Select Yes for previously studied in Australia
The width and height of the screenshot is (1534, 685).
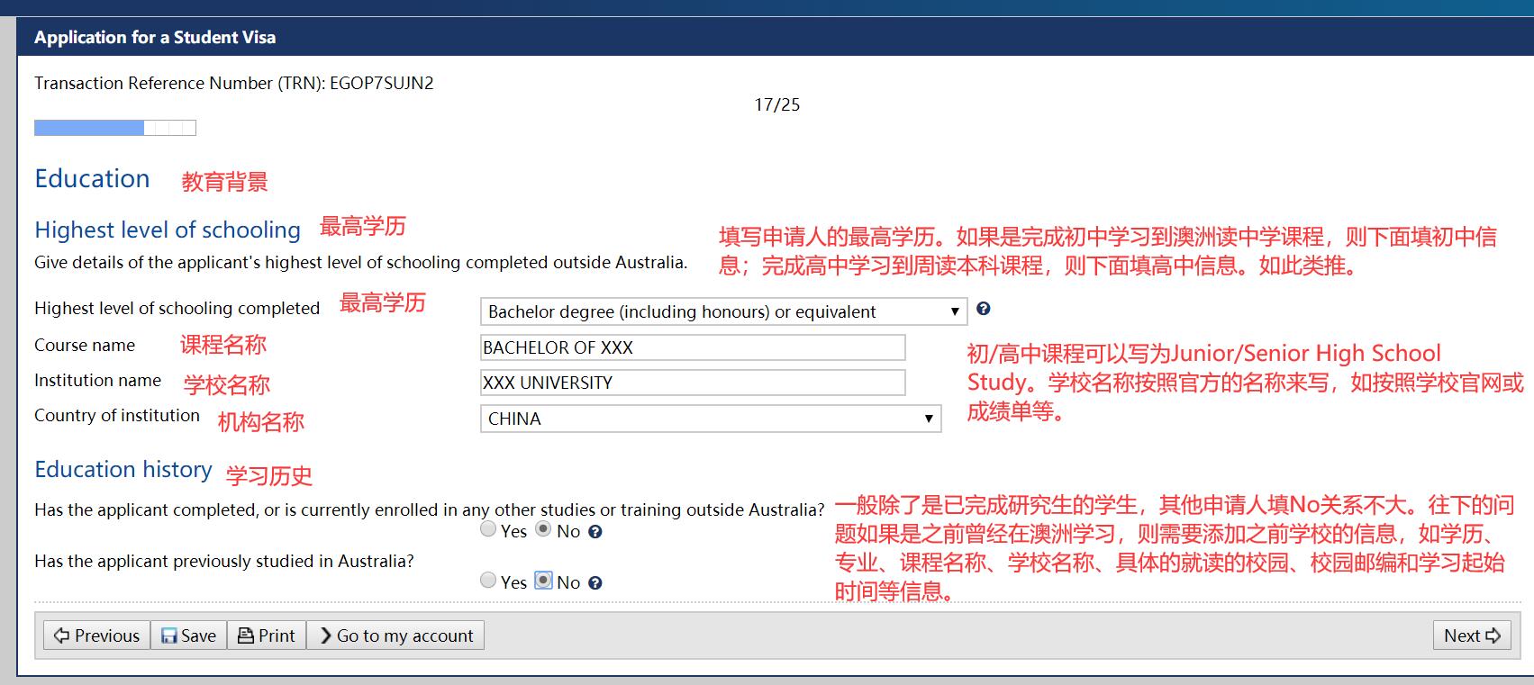tap(488, 581)
